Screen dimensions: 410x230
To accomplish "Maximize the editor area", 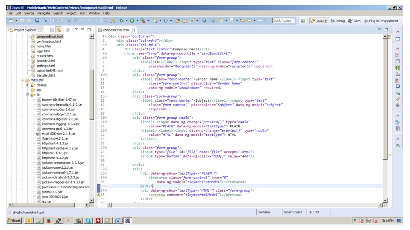I will click(386, 30).
